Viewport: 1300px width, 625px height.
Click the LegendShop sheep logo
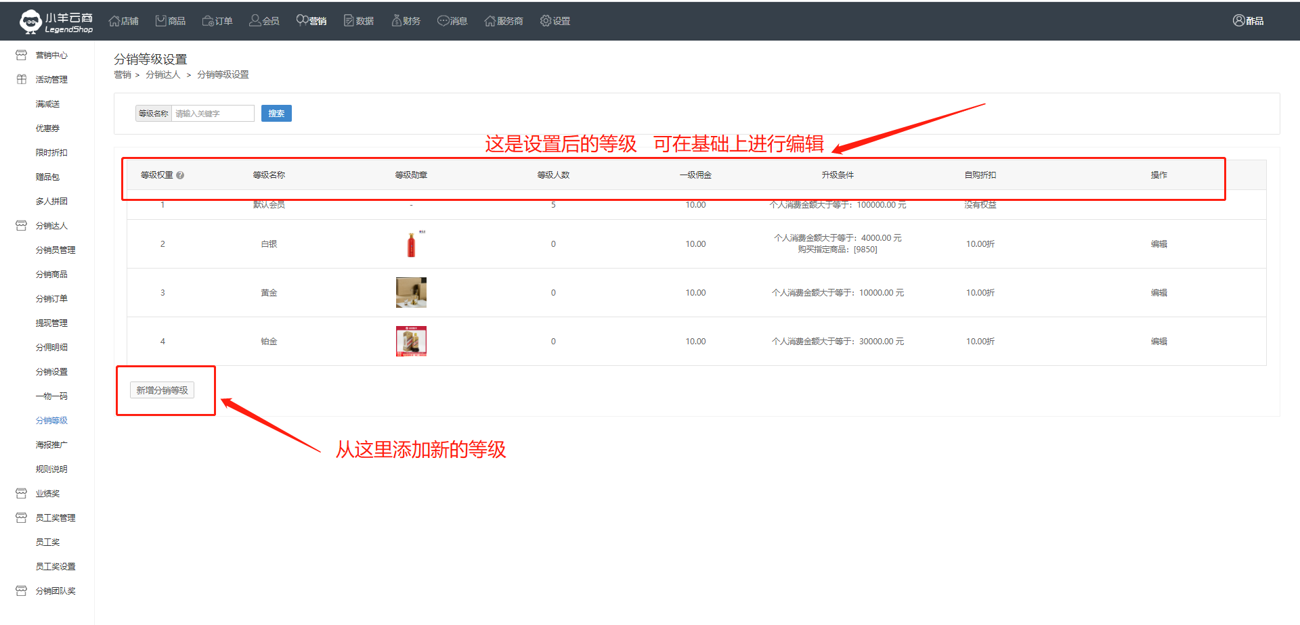[30, 22]
